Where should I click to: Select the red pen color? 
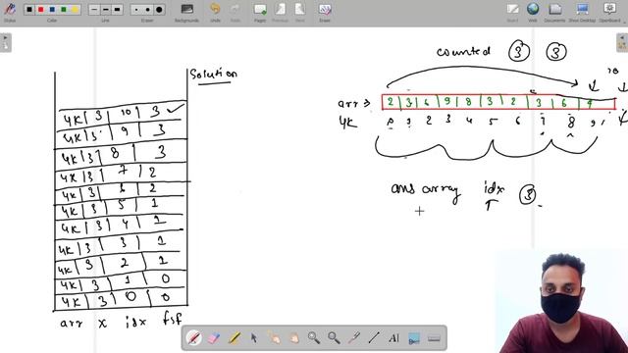pyautogui.click(x=40, y=9)
